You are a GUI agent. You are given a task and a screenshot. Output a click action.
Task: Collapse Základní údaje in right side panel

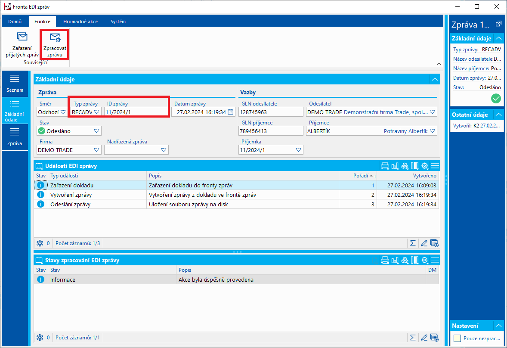click(498, 38)
